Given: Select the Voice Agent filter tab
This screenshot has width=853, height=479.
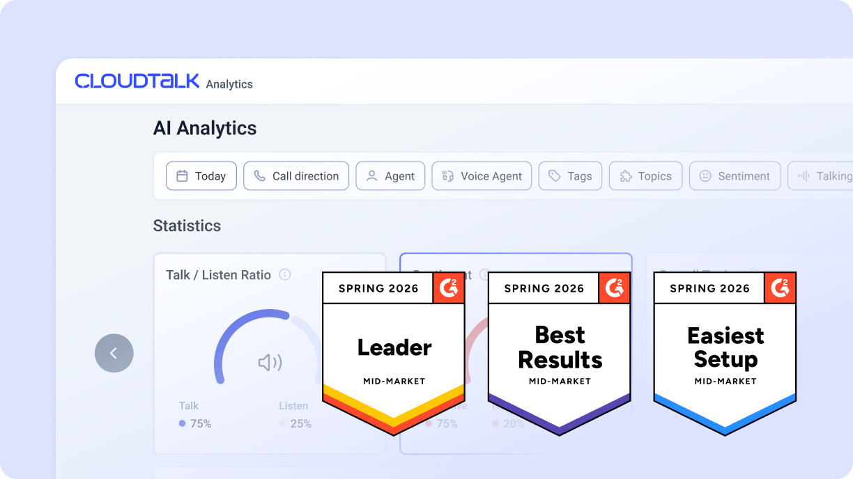Looking at the screenshot, I should coord(482,176).
